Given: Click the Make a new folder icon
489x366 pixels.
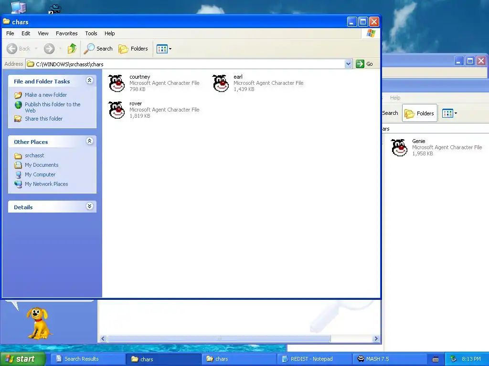Looking at the screenshot, I should [18, 95].
